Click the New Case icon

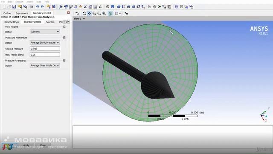[5, 7]
